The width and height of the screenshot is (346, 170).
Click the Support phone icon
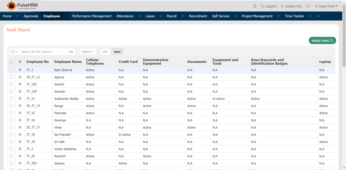pos(263,6)
